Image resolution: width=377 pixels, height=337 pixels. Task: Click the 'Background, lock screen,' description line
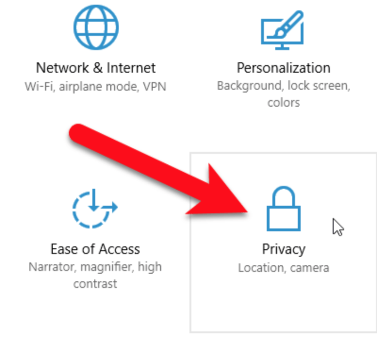coord(284,86)
